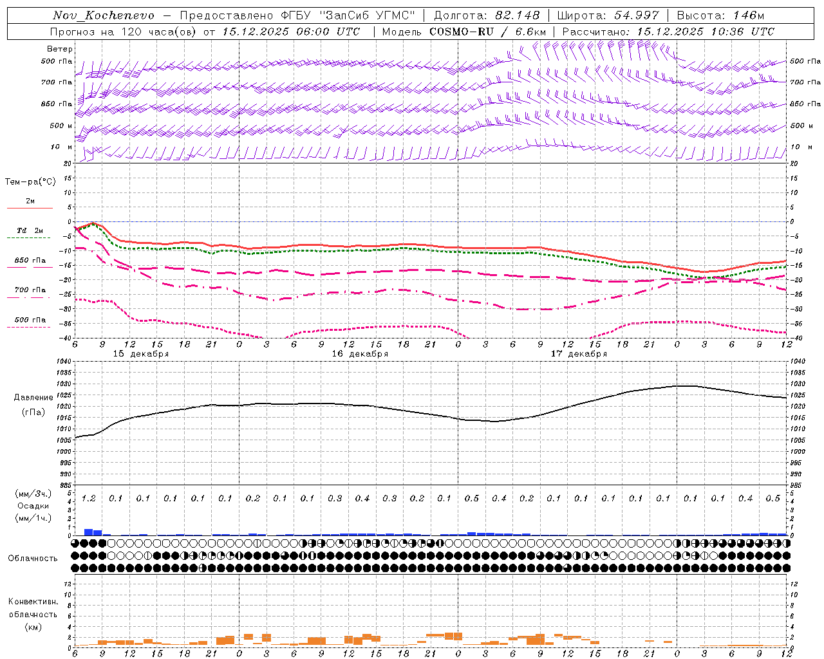The width and height of the screenshot is (824, 659).
Task: Click the dash-dot line sample under temperature legend 700 гПа
Action: click(28, 297)
